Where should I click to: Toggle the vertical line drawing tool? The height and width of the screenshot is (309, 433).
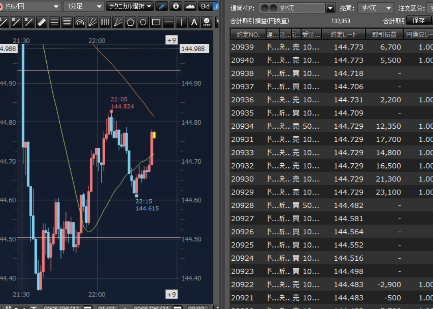pos(181,22)
